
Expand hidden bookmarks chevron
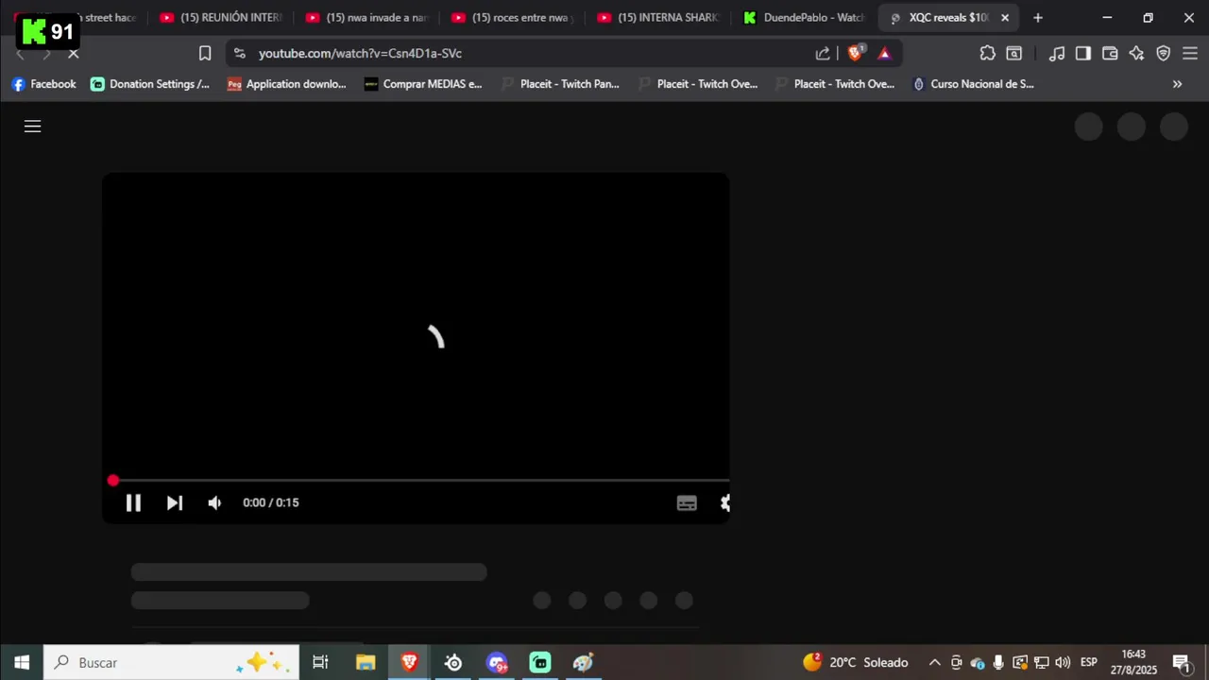click(1177, 84)
